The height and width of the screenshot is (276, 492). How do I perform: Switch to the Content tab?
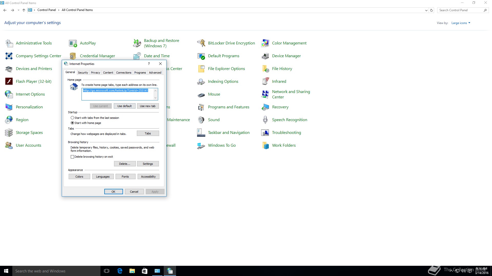tap(108, 73)
